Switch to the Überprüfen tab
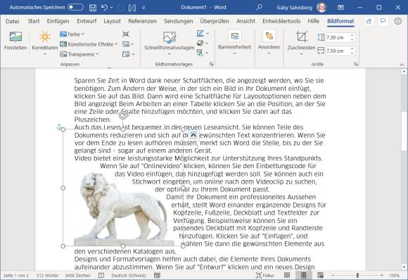 click(215, 21)
